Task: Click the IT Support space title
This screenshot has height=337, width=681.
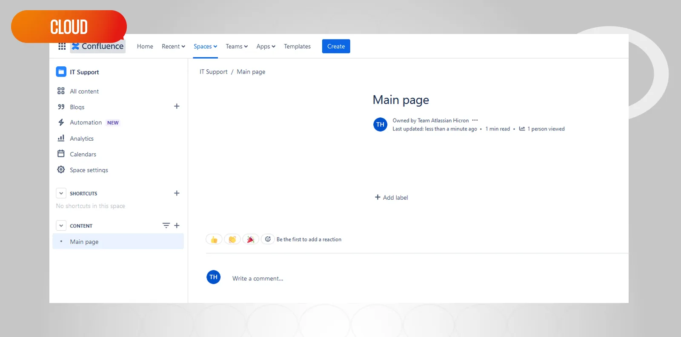Action: (84, 72)
